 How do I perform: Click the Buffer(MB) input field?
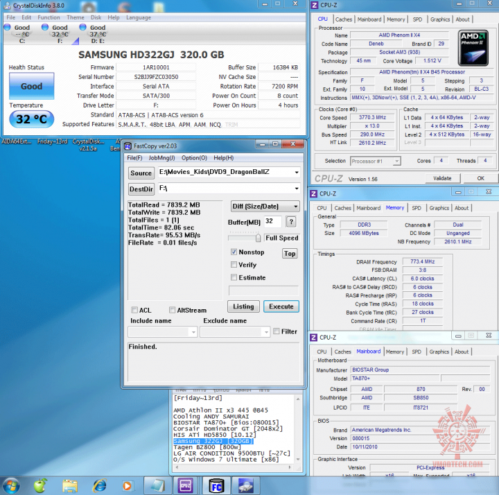(273, 221)
